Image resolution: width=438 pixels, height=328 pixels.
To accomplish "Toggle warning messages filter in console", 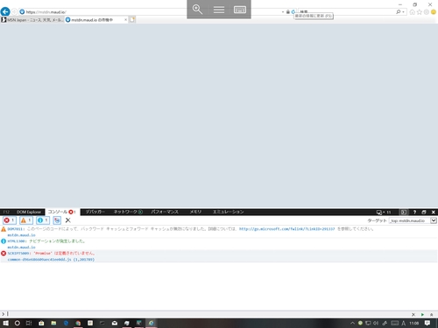I will point(26,220).
